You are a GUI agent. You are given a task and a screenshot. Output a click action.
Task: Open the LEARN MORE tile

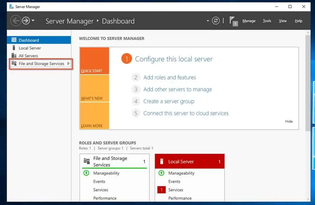pos(94,116)
